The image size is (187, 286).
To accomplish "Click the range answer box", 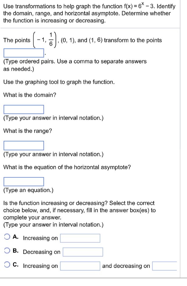I will pos(23,145).
